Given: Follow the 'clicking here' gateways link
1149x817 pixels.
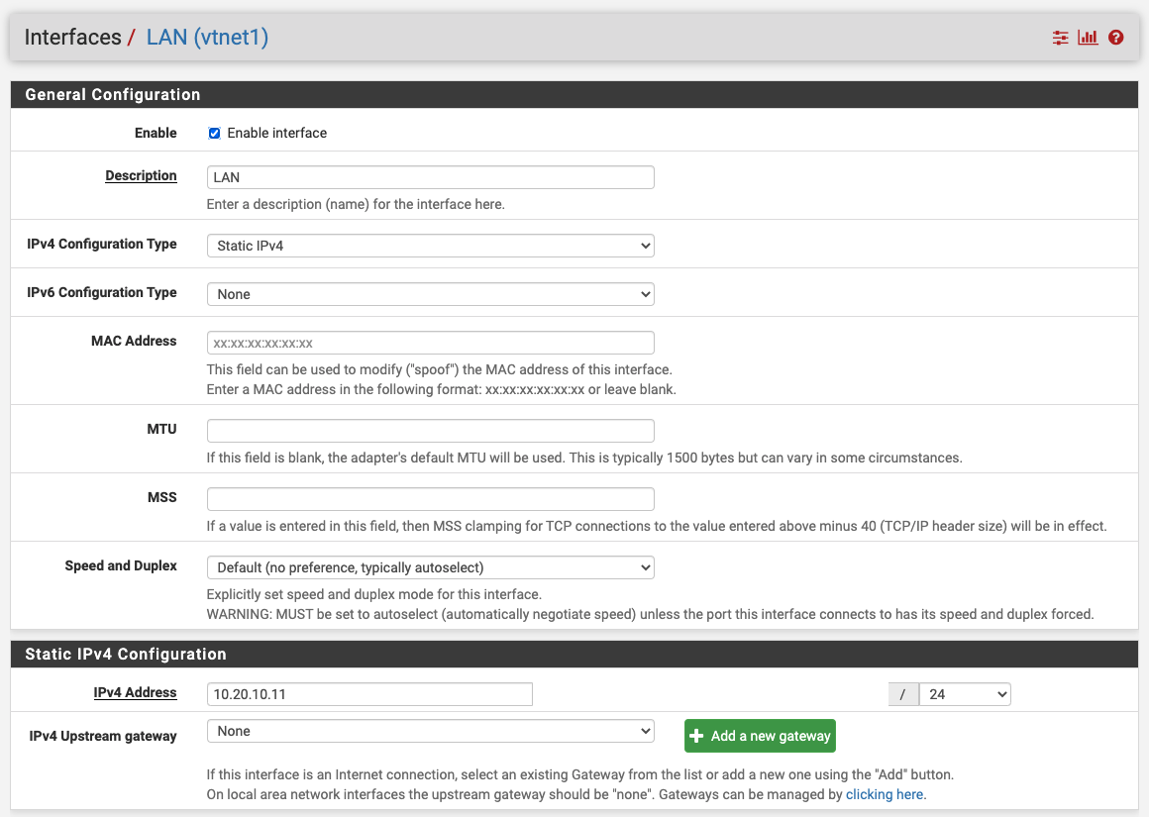Looking at the screenshot, I should click(x=885, y=794).
